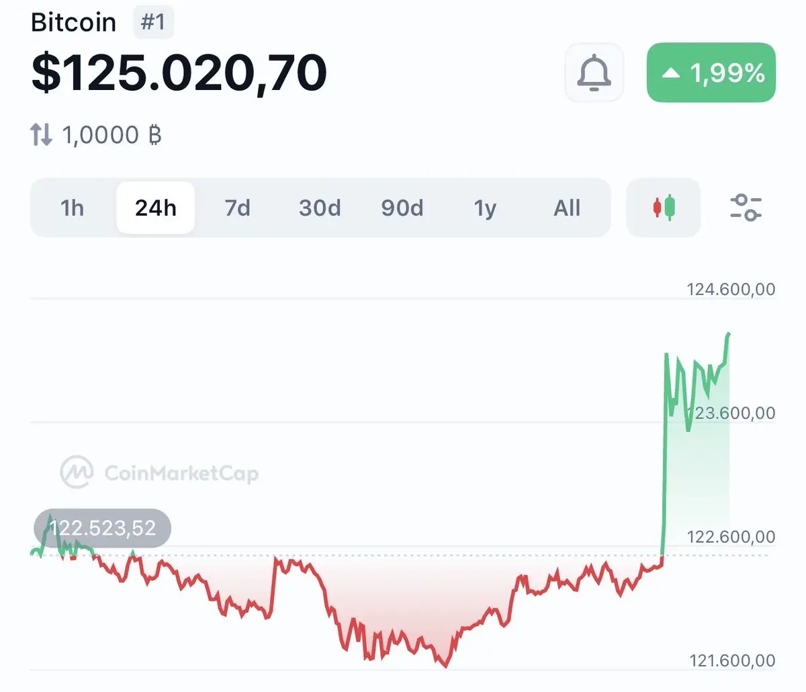Viewport: 806px width, 692px height.
Task: Select the 24h timeframe tab
Action: tap(155, 208)
